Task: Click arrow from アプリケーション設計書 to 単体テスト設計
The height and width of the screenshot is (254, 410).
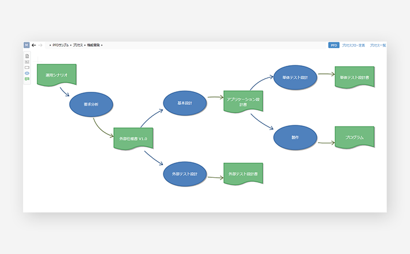Action: tap(260, 81)
